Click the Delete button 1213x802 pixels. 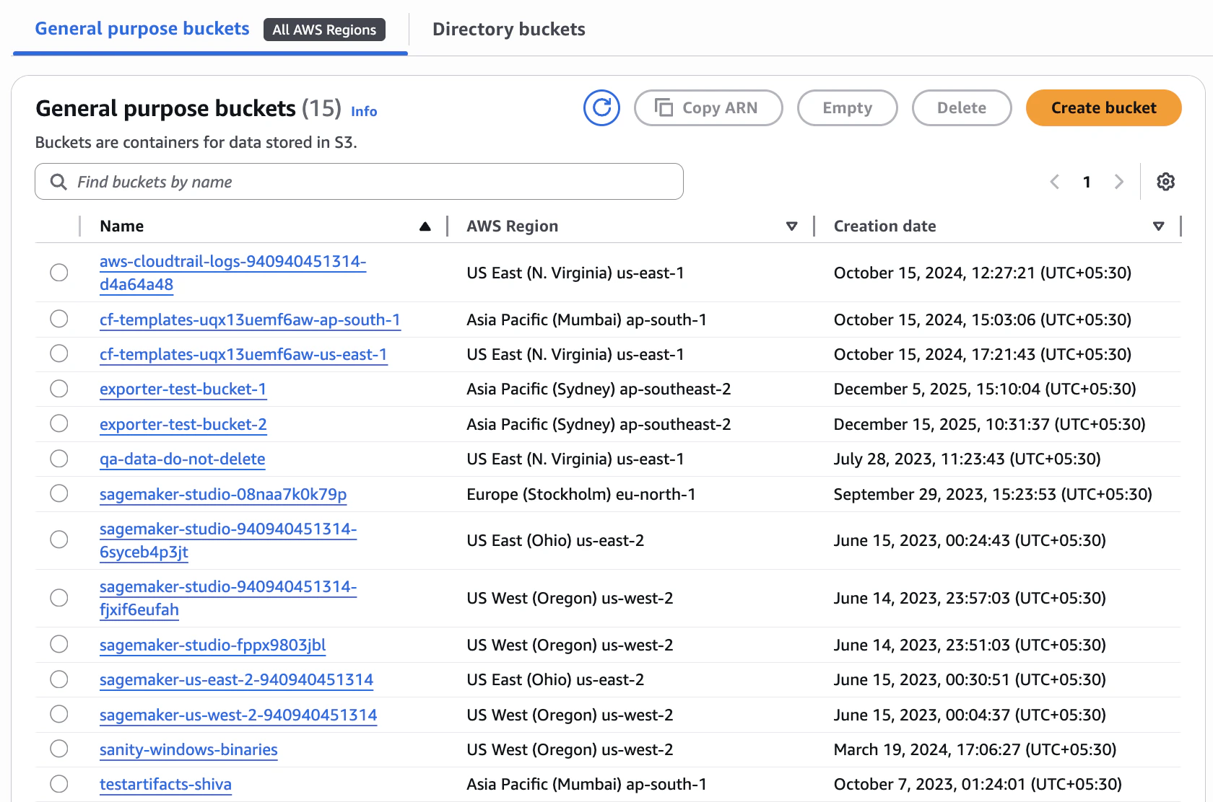(x=962, y=108)
